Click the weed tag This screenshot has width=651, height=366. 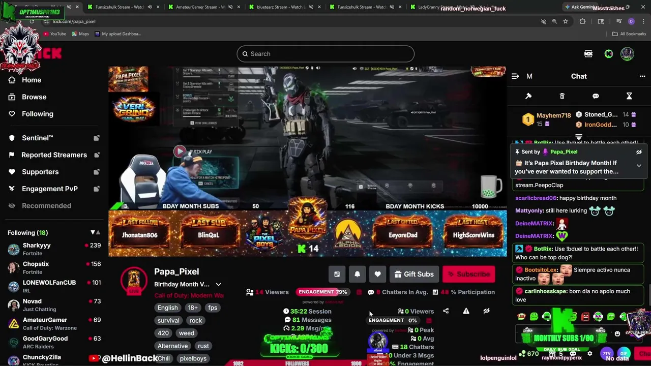click(x=187, y=333)
